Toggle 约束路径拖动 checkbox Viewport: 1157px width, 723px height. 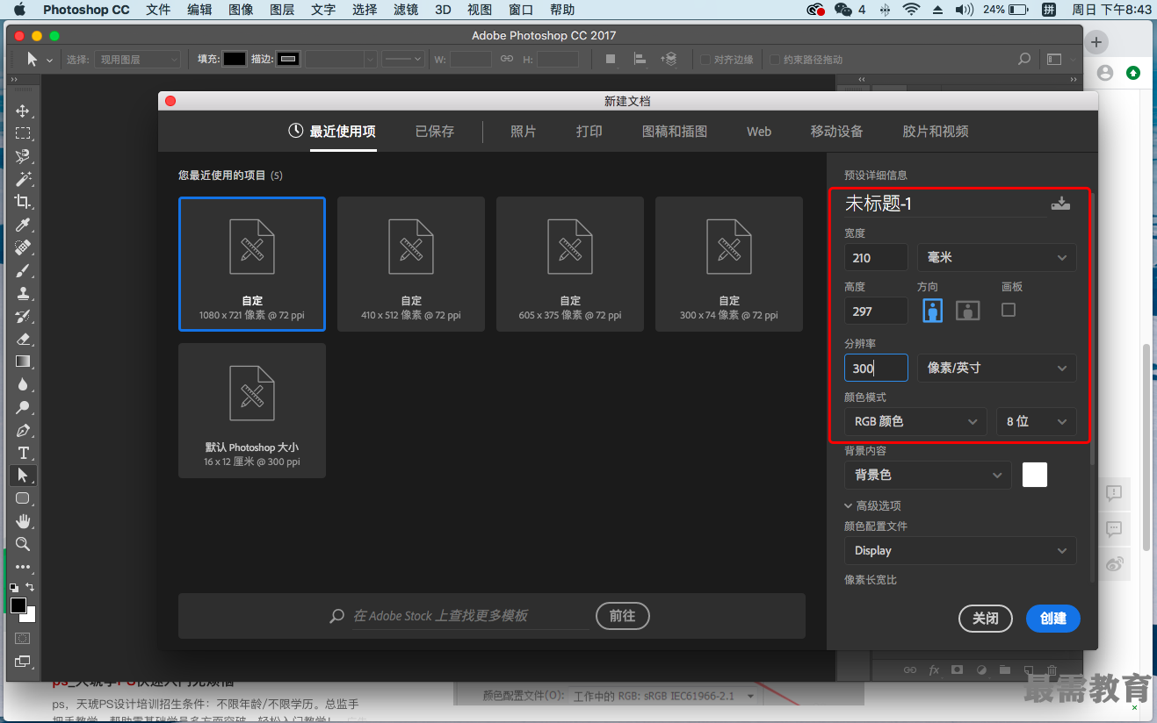(775, 60)
